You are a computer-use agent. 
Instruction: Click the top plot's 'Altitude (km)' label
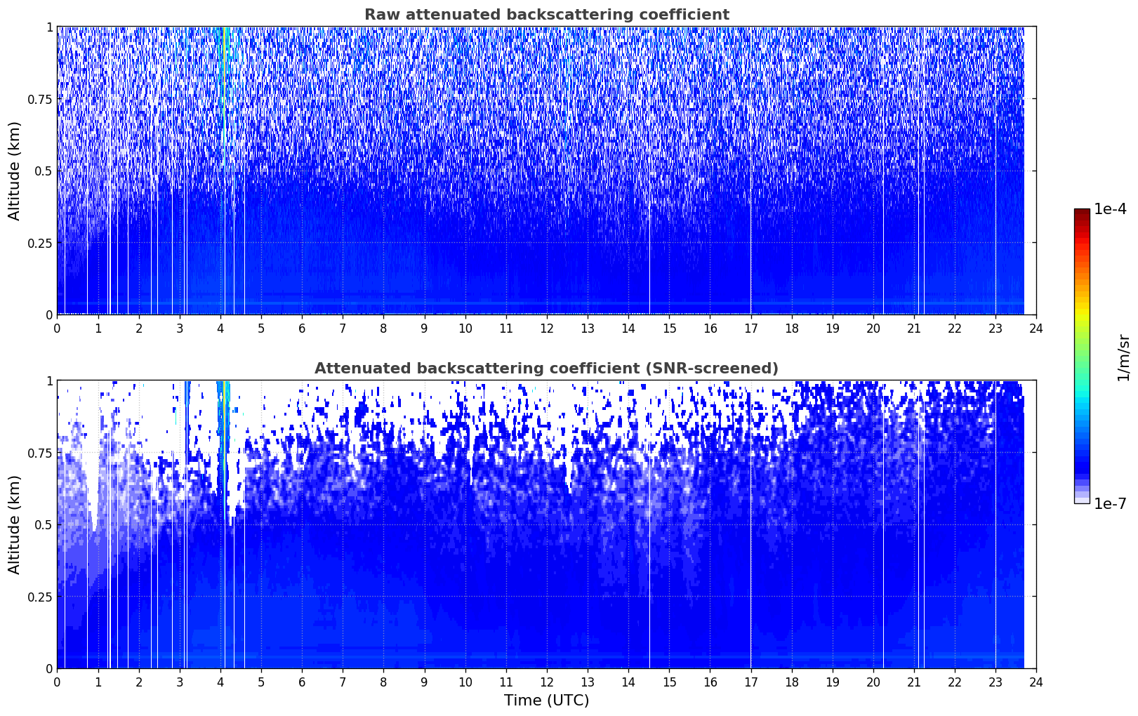pyautogui.click(x=15, y=171)
